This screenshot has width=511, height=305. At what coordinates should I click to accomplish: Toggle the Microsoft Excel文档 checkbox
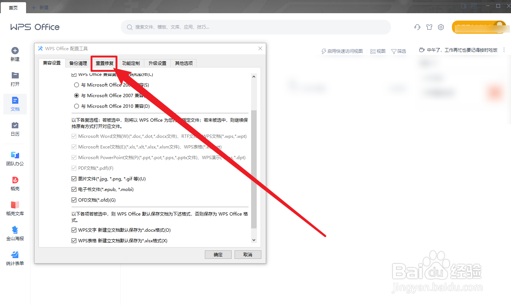(74, 147)
